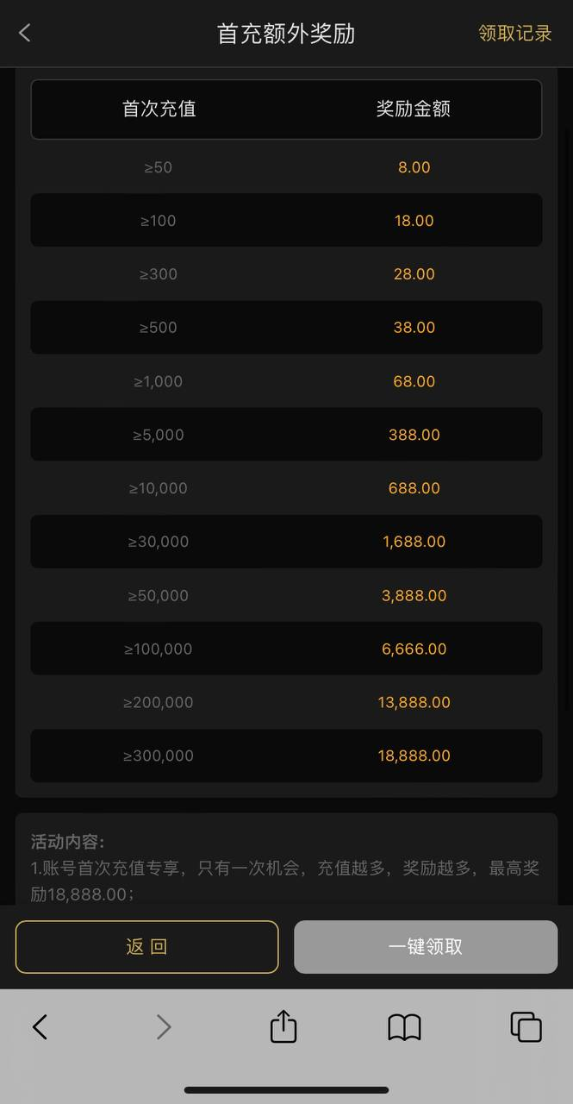This screenshot has height=1104, width=573.
Task: Select the ≥30,000 recharge tier
Action: (x=159, y=542)
